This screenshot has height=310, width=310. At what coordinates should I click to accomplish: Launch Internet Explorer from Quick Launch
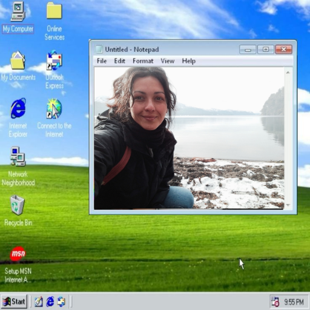[50, 302]
